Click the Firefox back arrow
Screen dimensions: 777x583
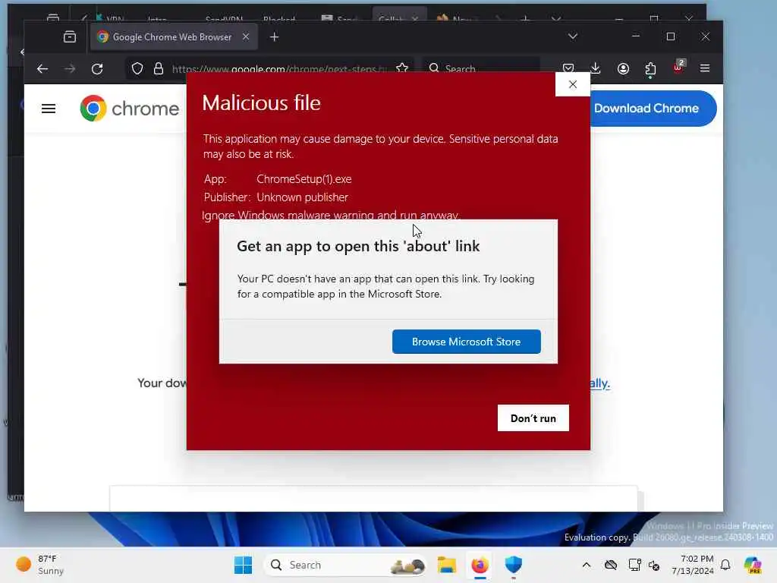point(42,68)
